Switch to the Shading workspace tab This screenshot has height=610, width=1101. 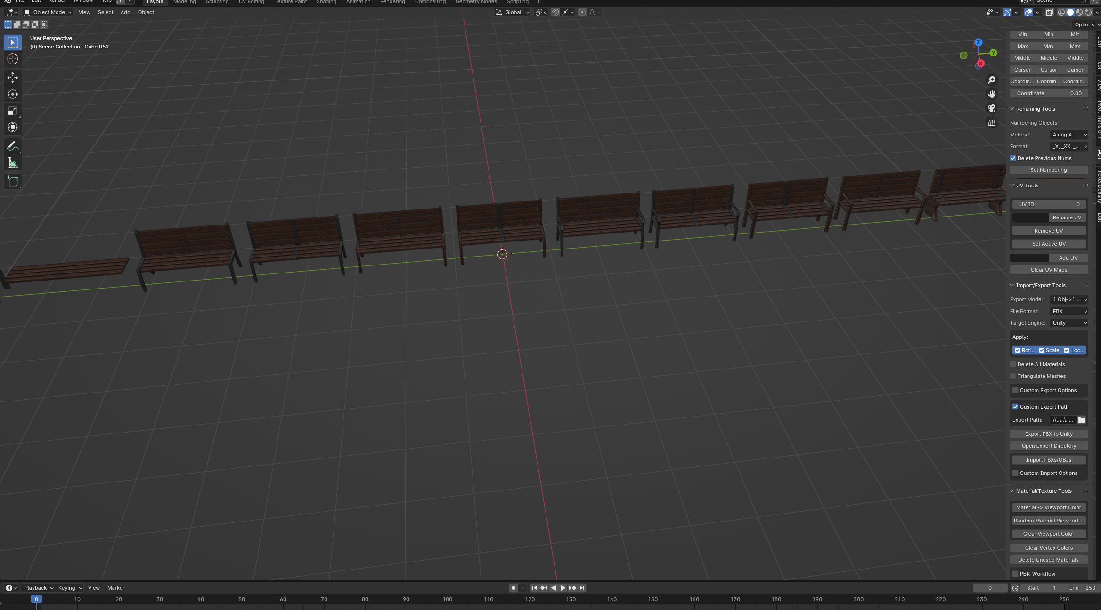(x=326, y=2)
